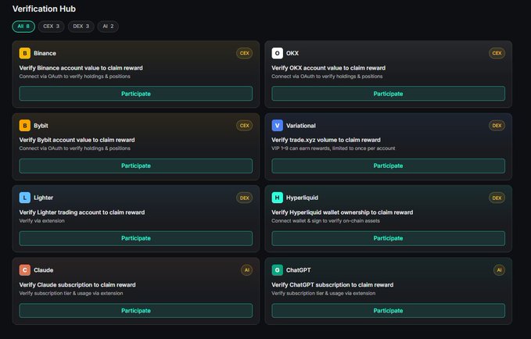Click the CEX badge on Bybit card
Screen dimensions: 531x339
pyautogui.click(x=244, y=126)
